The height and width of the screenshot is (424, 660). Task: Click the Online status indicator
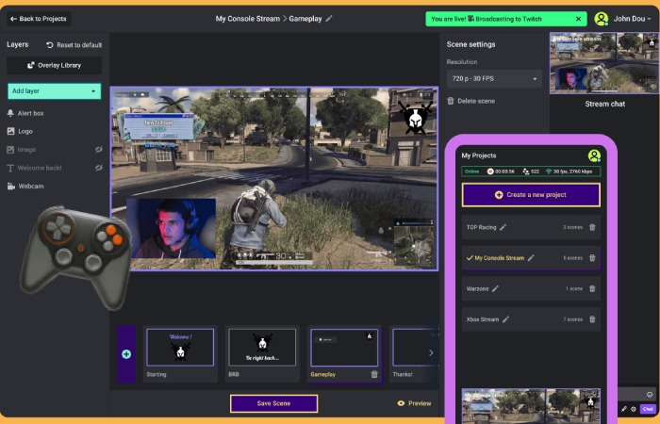471,171
